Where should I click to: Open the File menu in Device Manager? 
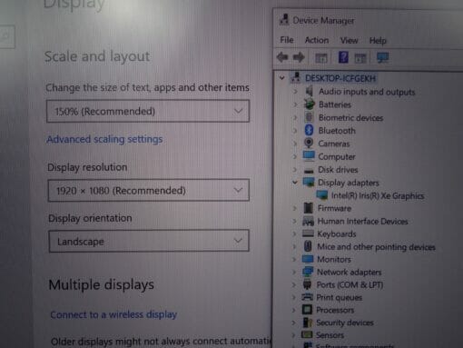(x=287, y=40)
